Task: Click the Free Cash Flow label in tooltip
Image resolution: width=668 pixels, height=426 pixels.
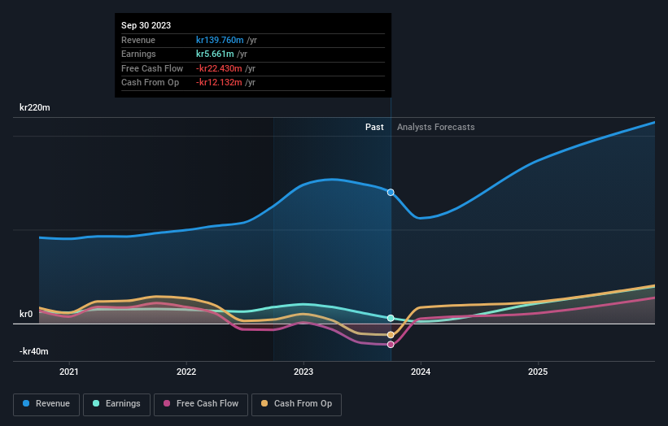Action: (152, 68)
